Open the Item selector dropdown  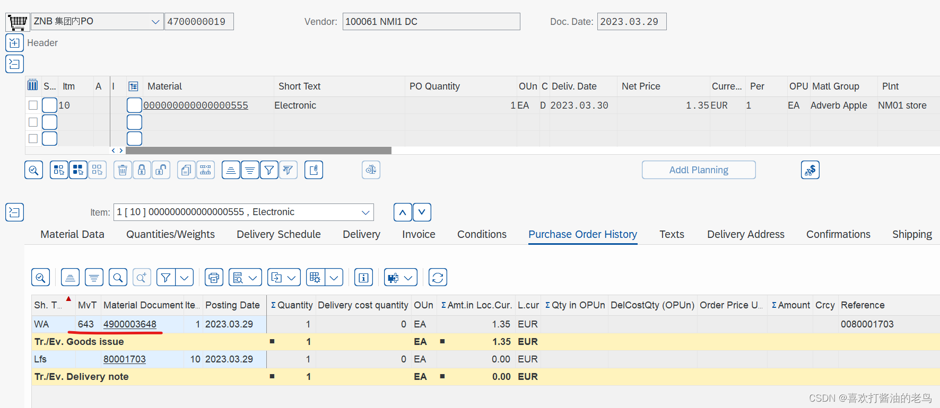(x=365, y=212)
